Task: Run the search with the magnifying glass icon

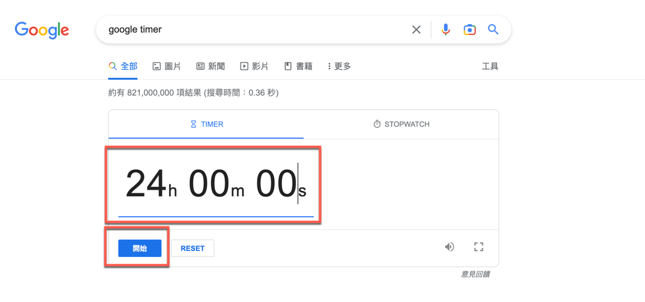Action: pyautogui.click(x=493, y=29)
